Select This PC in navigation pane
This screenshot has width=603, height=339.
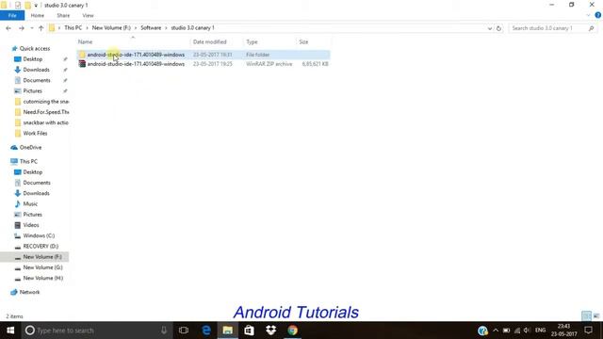28,161
